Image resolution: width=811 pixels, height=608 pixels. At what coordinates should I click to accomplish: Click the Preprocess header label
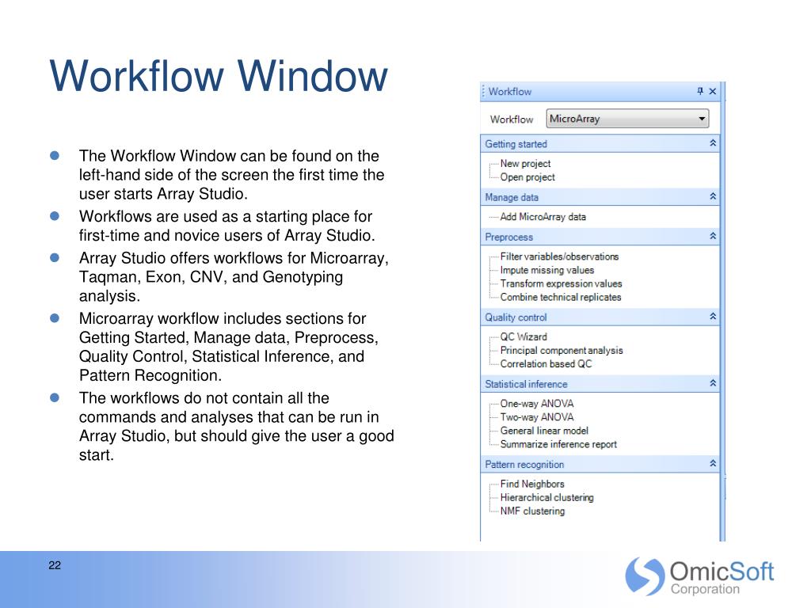508,237
